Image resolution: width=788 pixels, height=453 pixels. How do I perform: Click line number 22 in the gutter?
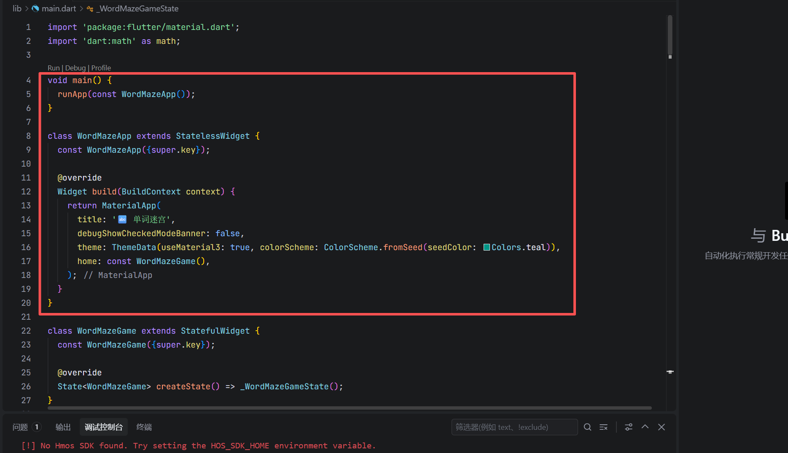(26, 331)
